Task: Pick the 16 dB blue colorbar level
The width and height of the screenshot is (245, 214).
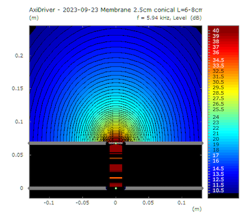Action: point(216,161)
